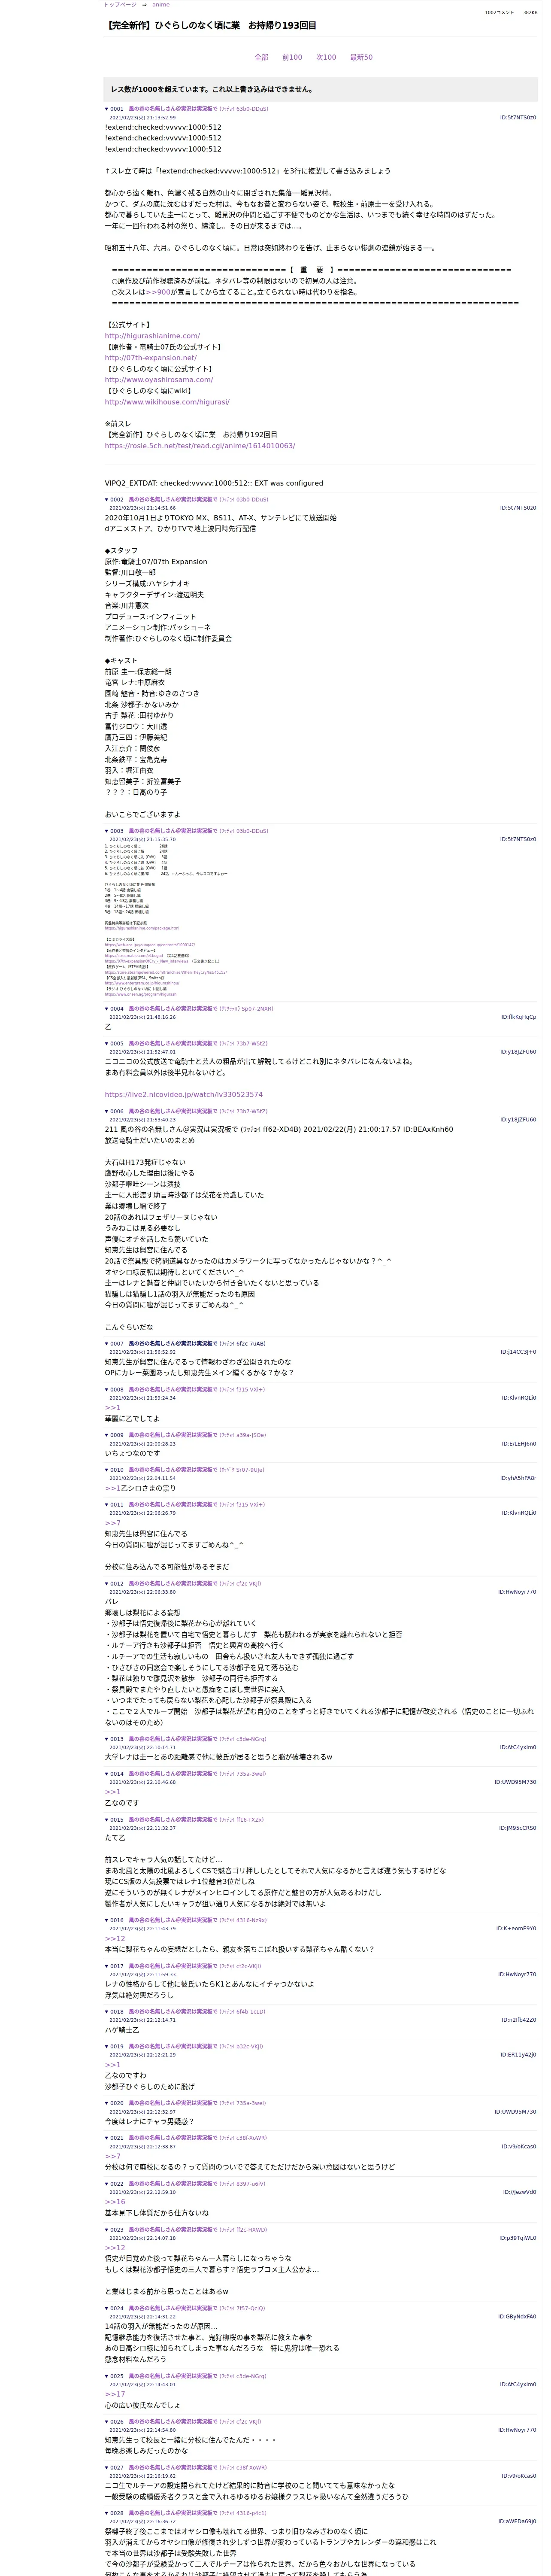The width and height of the screenshot is (551, 2576).
Task: Show the 最新50 posts
Action: coord(361,57)
